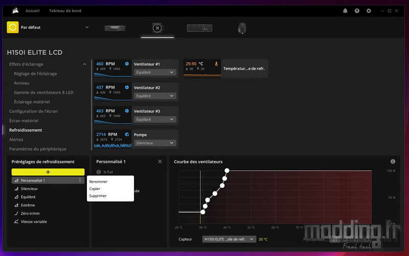
Task: Open the Par défaut profile dropdown
Action: point(87,28)
